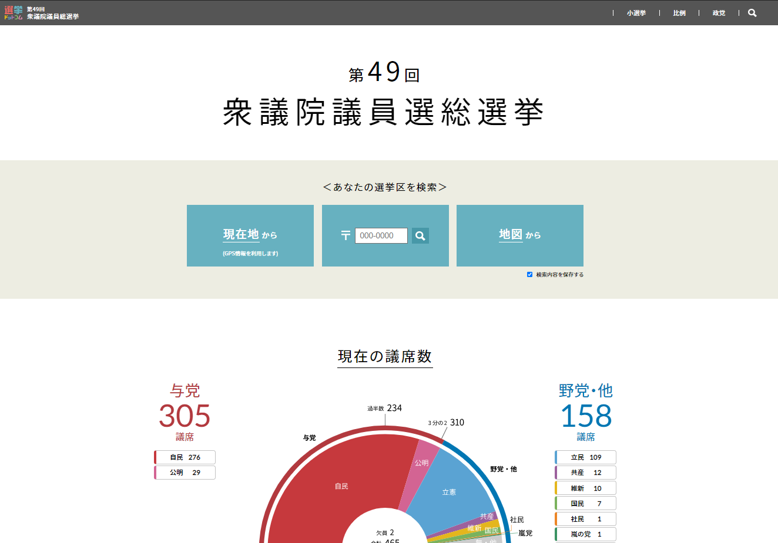Click the 欠員 2 label in chart center
The height and width of the screenshot is (543, 778).
point(385,533)
